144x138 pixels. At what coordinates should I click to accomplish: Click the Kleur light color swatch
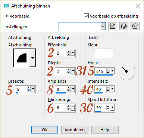(x=103, y=53)
